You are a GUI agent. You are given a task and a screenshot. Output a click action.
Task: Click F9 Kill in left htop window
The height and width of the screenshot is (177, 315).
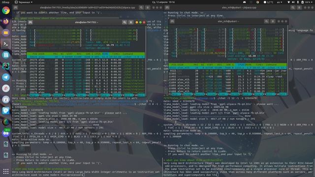(x=128, y=95)
